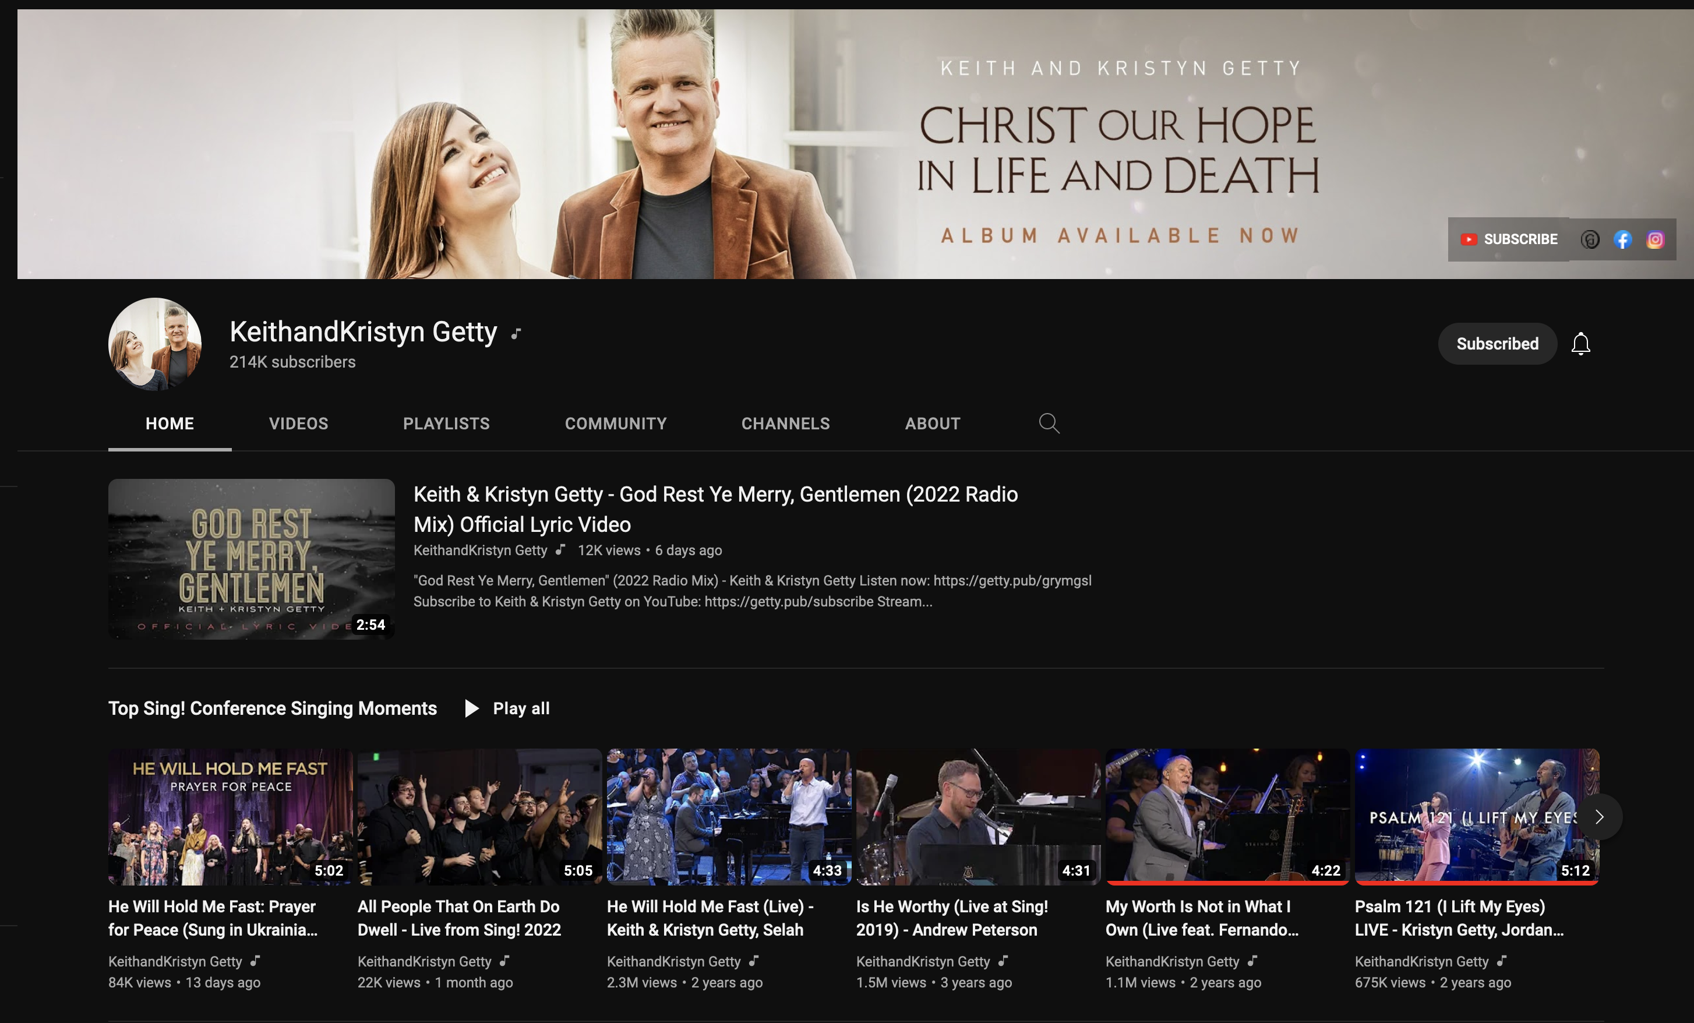This screenshot has height=1023, width=1694.
Task: Click the next arrow on the video carousel
Action: point(1599,817)
